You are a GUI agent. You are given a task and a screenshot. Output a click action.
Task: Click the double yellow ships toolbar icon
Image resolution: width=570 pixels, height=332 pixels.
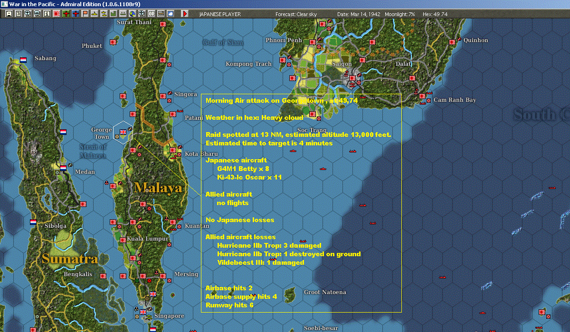coord(104,14)
